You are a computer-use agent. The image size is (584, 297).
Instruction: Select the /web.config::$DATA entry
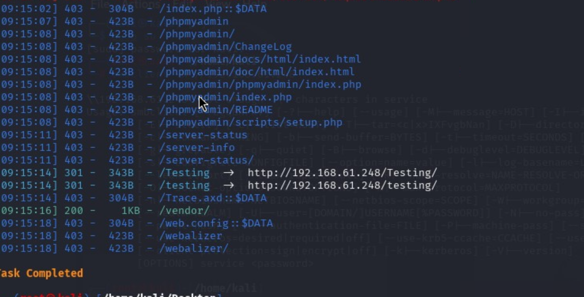tap(216, 223)
